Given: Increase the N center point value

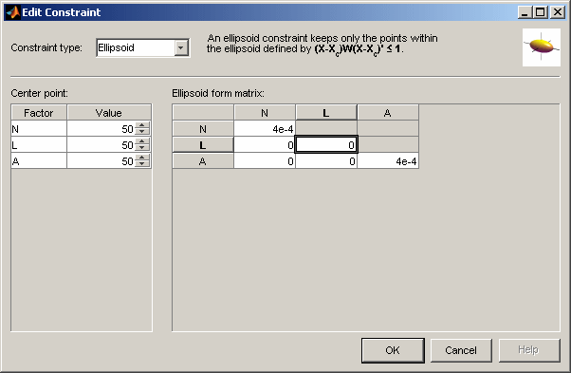Looking at the screenshot, I should [142, 125].
